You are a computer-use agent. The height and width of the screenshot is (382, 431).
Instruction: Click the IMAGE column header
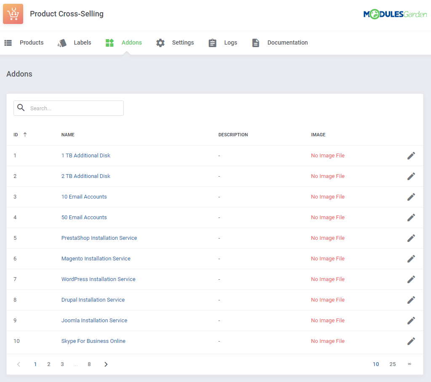point(318,135)
